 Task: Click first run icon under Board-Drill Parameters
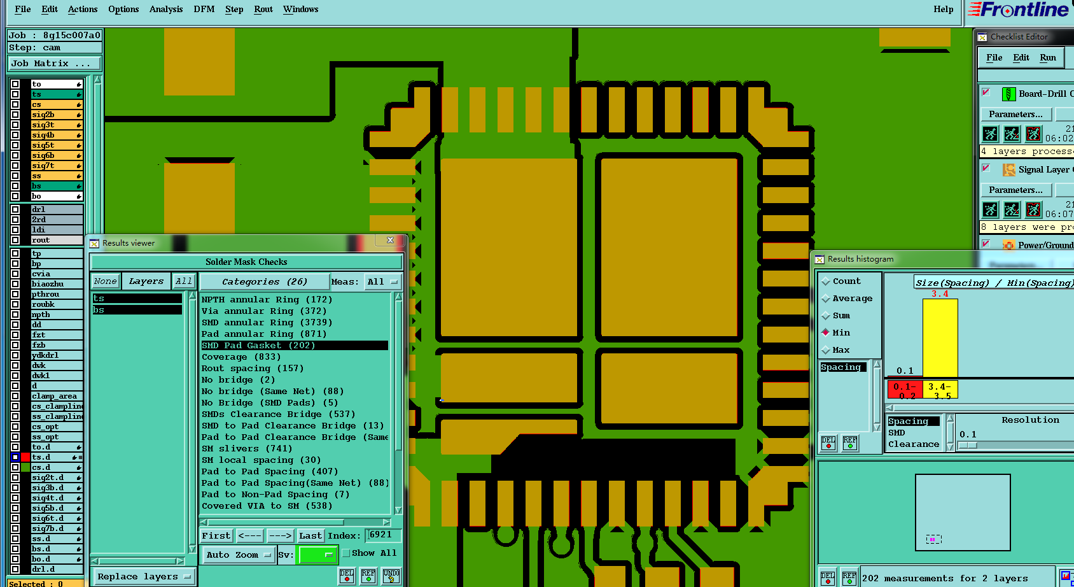pyautogui.click(x=990, y=134)
